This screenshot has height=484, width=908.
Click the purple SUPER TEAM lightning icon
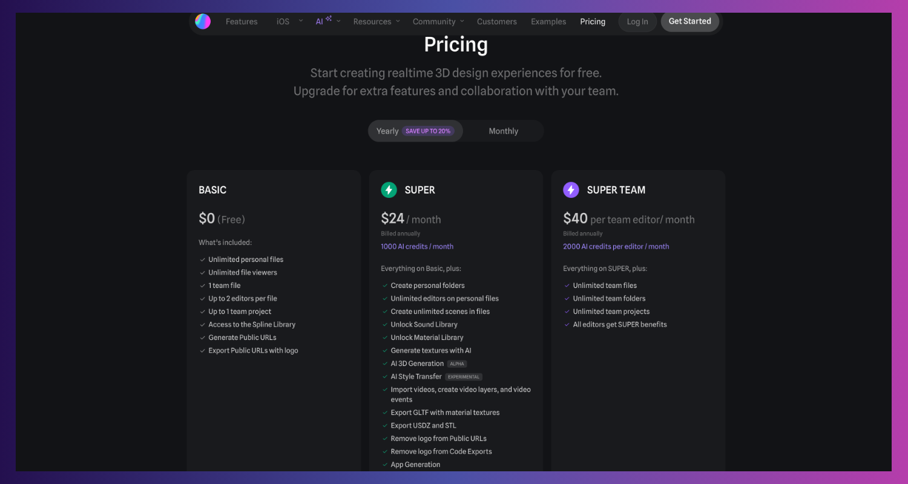tap(571, 190)
